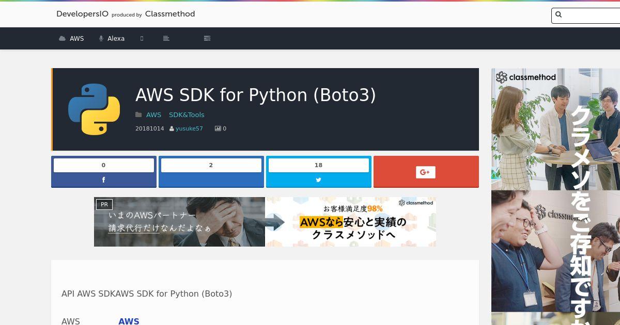Click the PR label on the banner
This screenshot has height=325, width=620.
click(104, 204)
